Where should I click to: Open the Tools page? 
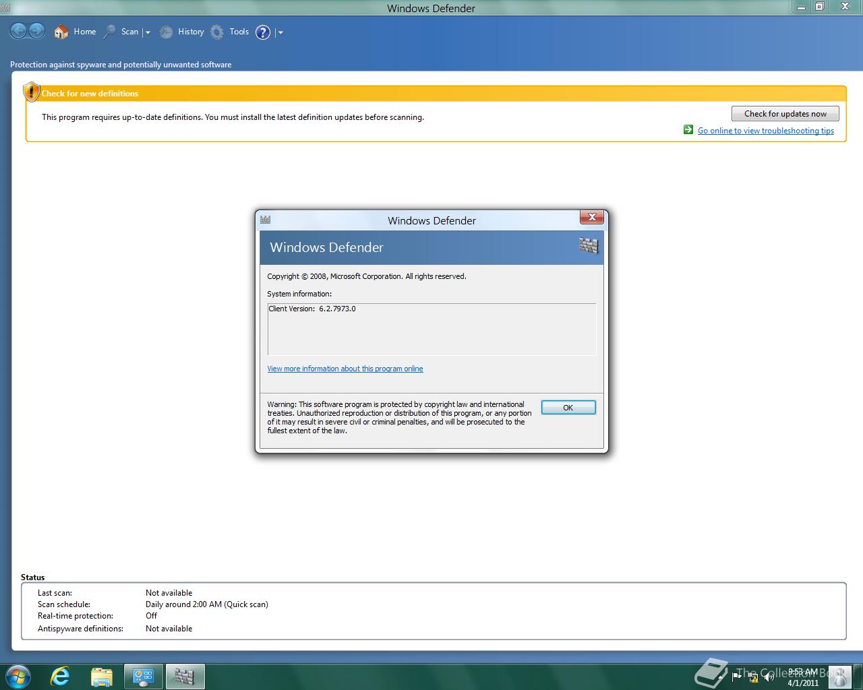pyautogui.click(x=230, y=32)
